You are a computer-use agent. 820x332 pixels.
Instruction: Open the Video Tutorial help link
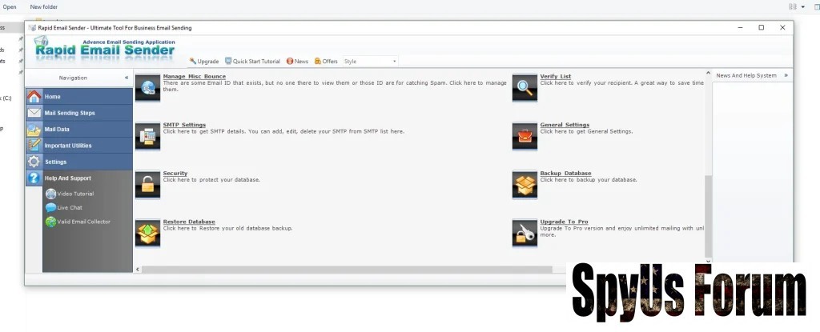coord(74,194)
